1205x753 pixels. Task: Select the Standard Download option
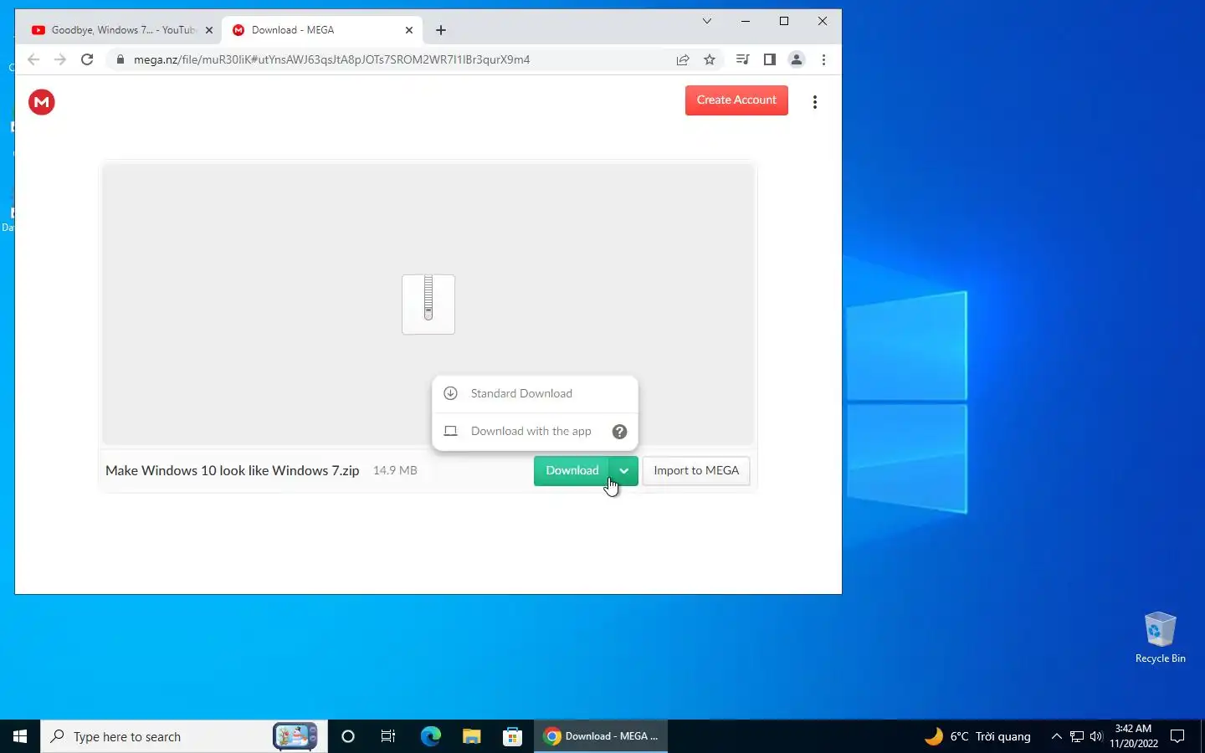point(536,393)
